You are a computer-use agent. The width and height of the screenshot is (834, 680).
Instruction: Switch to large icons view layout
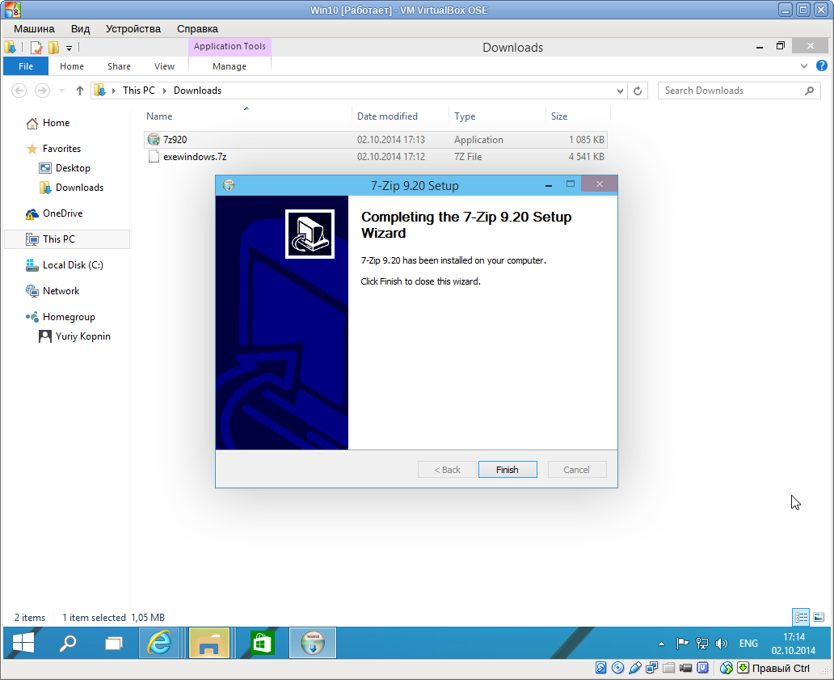pos(819,617)
